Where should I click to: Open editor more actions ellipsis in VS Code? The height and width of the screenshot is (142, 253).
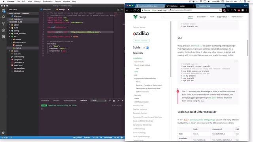click(122, 9)
